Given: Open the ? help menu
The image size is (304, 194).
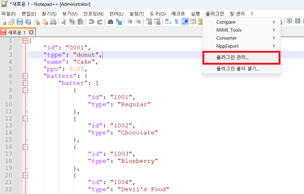Looking at the screenshot, I should 251,14.
